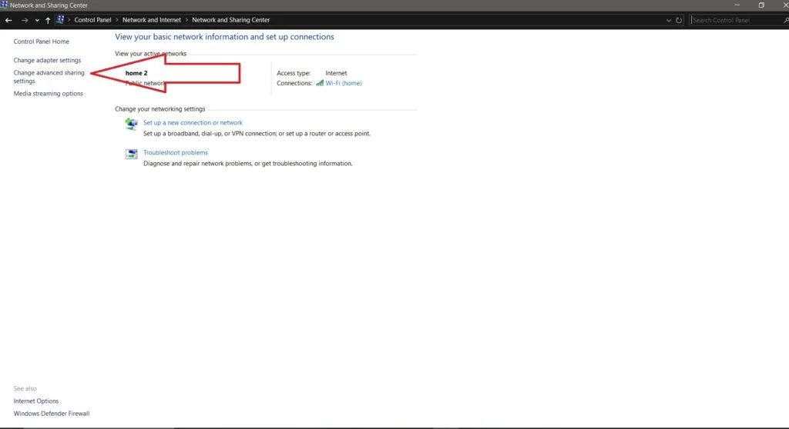Image resolution: width=789 pixels, height=429 pixels.
Task: Open 'Windows Defender Firewall' link
Action: point(52,414)
